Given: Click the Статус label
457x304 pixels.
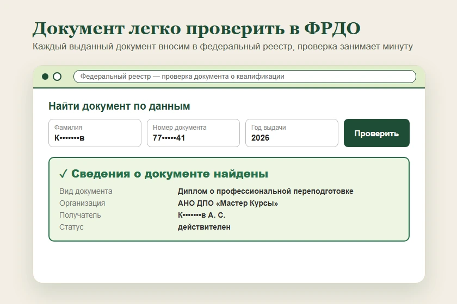Looking at the screenshot, I should 71,227.
